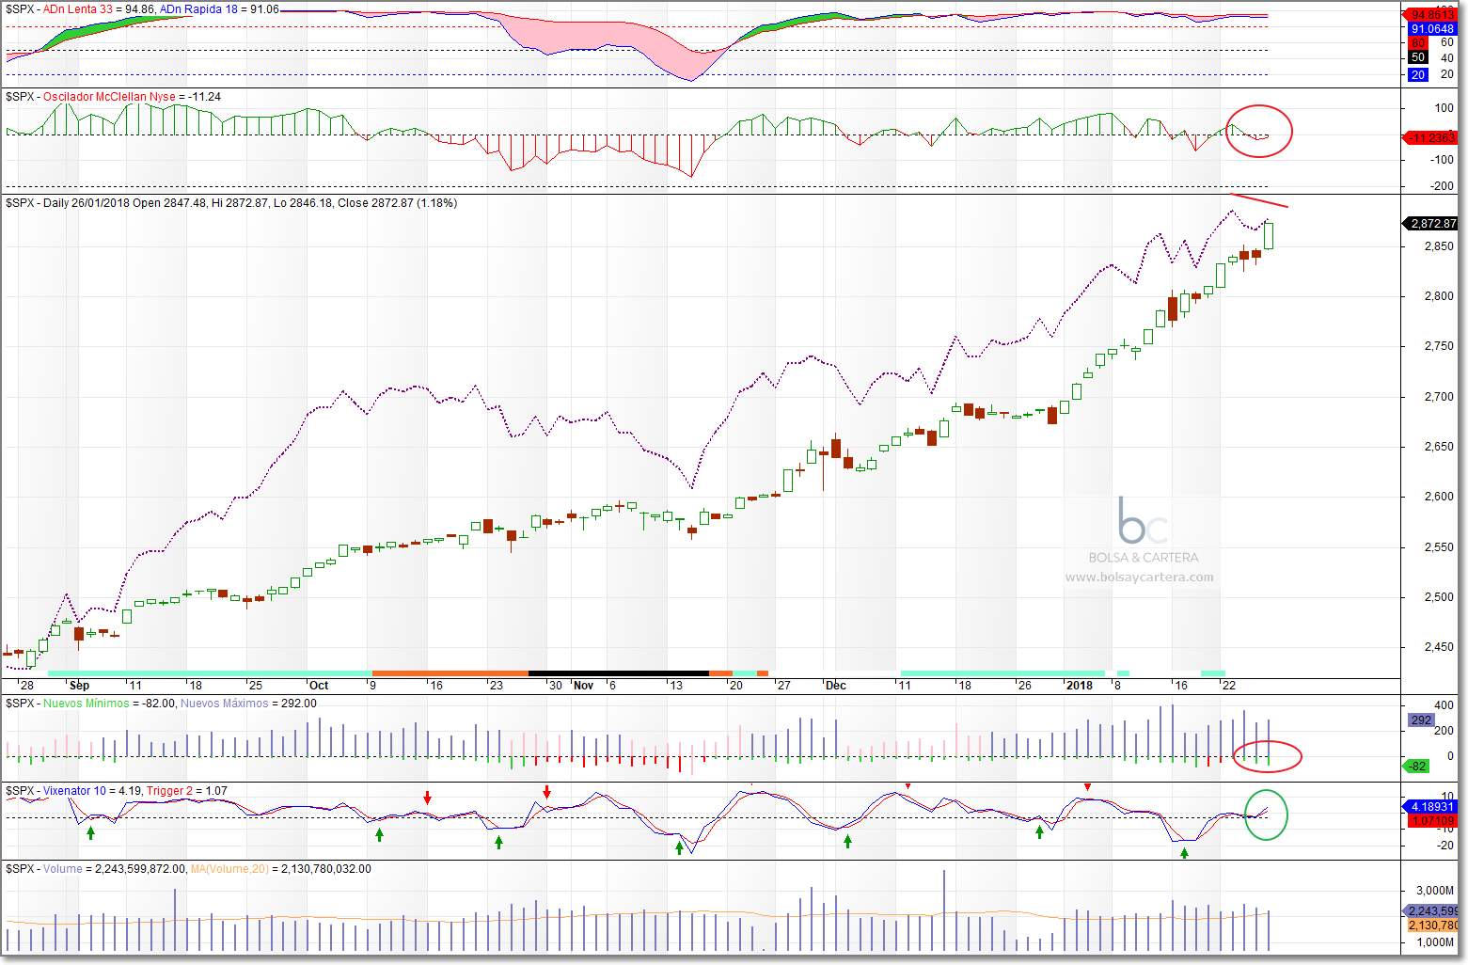Click the black 2,872.87 last price tag
Viewport: 1468px width, 965px height.
point(1432,224)
